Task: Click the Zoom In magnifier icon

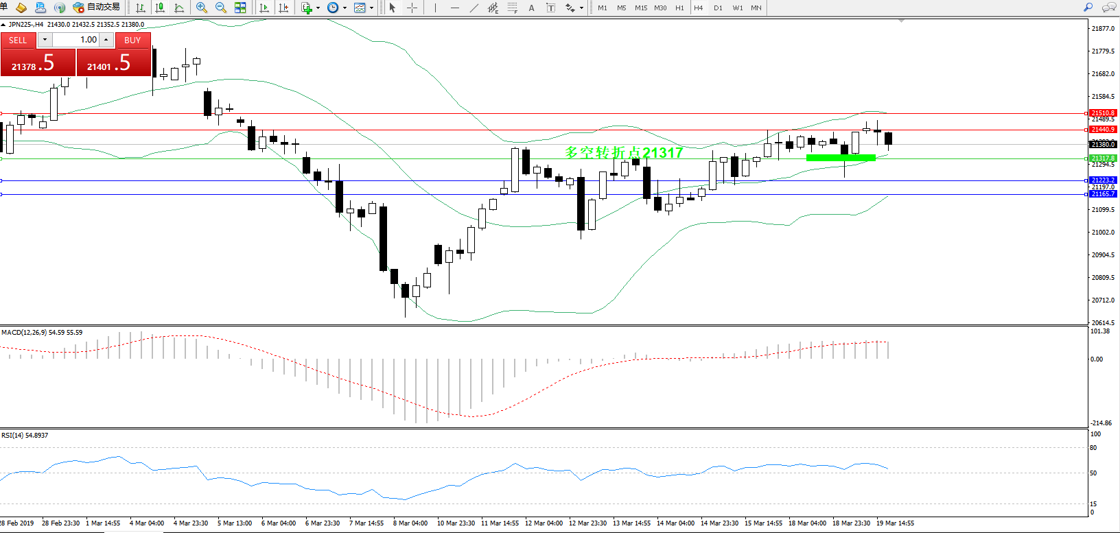Action: click(x=202, y=8)
